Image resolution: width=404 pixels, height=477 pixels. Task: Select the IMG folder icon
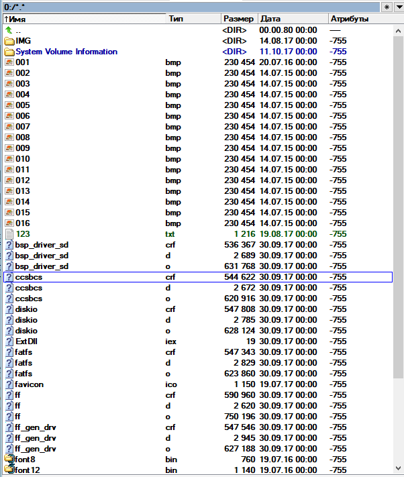tap(9, 41)
